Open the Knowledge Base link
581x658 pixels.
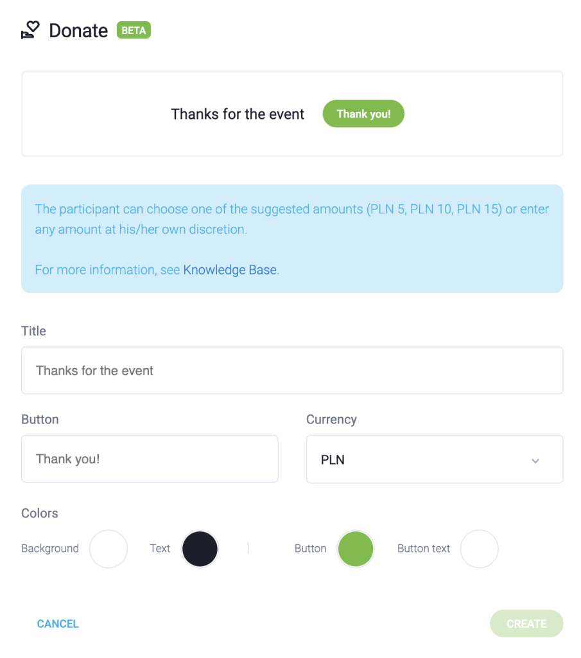tap(230, 270)
